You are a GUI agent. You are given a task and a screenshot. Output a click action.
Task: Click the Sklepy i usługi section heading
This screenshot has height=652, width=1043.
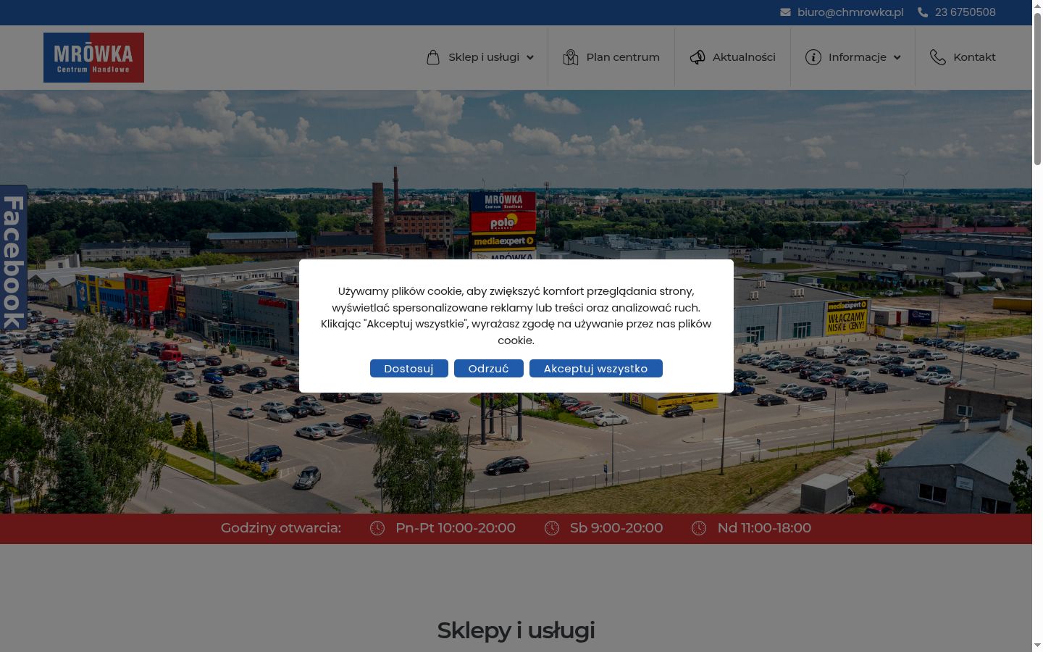pyautogui.click(x=516, y=630)
